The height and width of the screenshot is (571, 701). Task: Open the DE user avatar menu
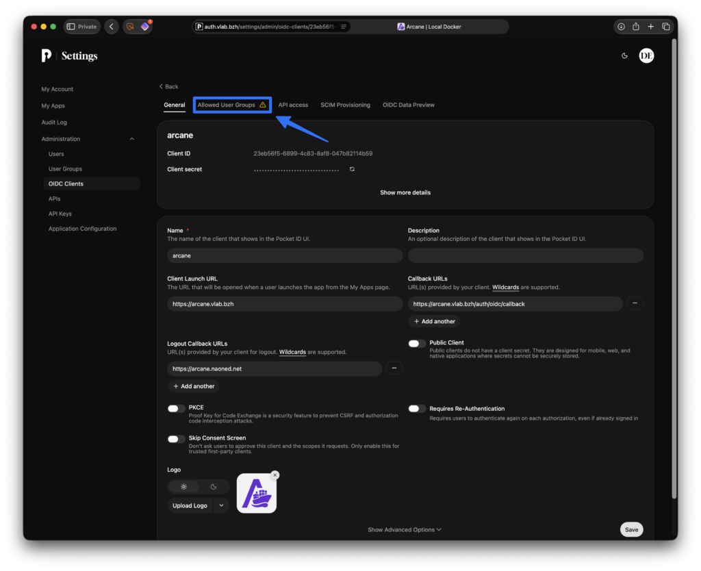[x=646, y=56]
